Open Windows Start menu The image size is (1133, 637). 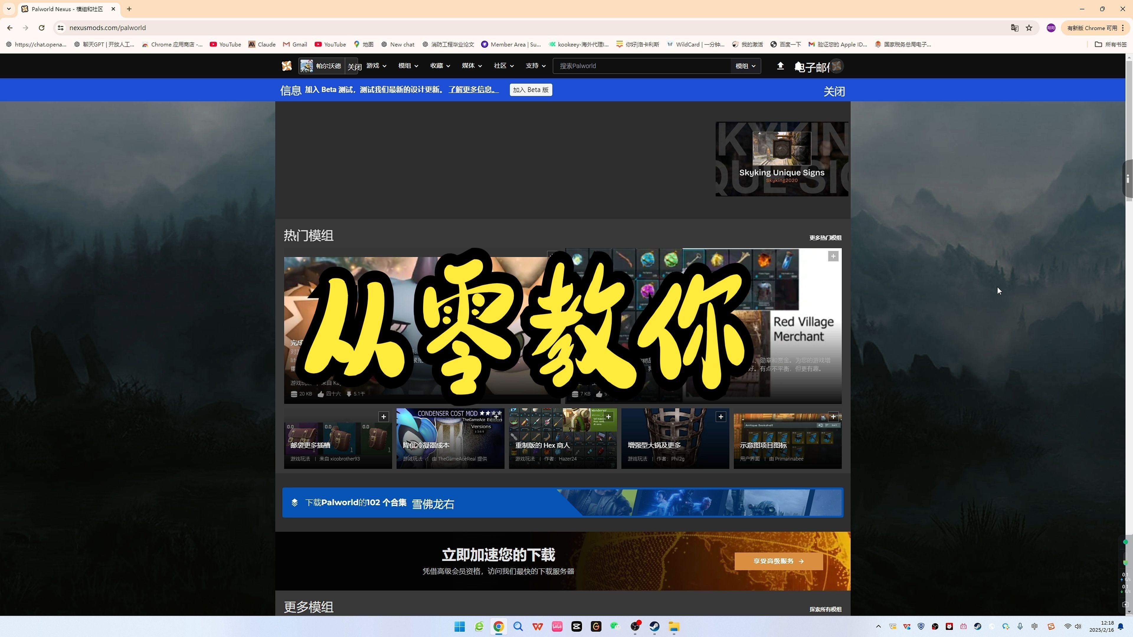[x=460, y=626]
